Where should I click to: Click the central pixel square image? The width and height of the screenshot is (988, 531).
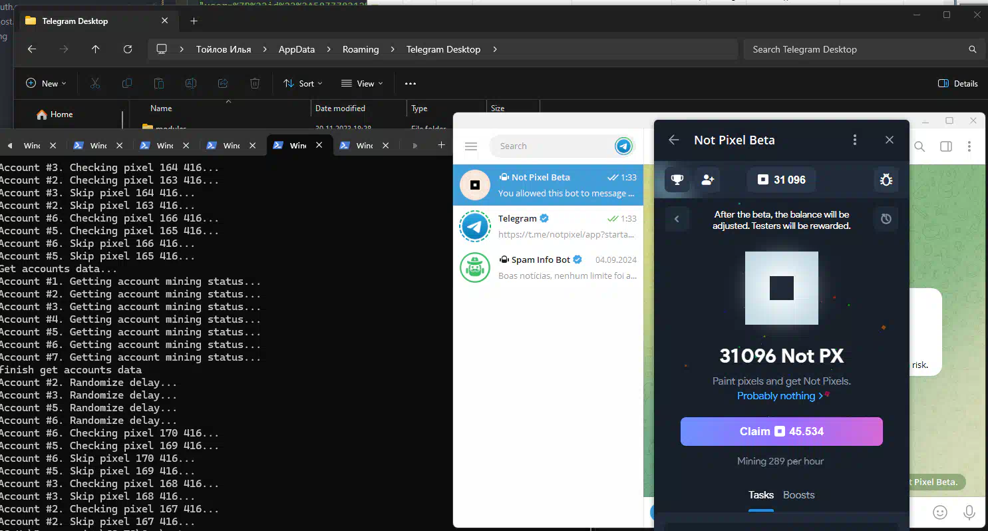[x=782, y=288]
